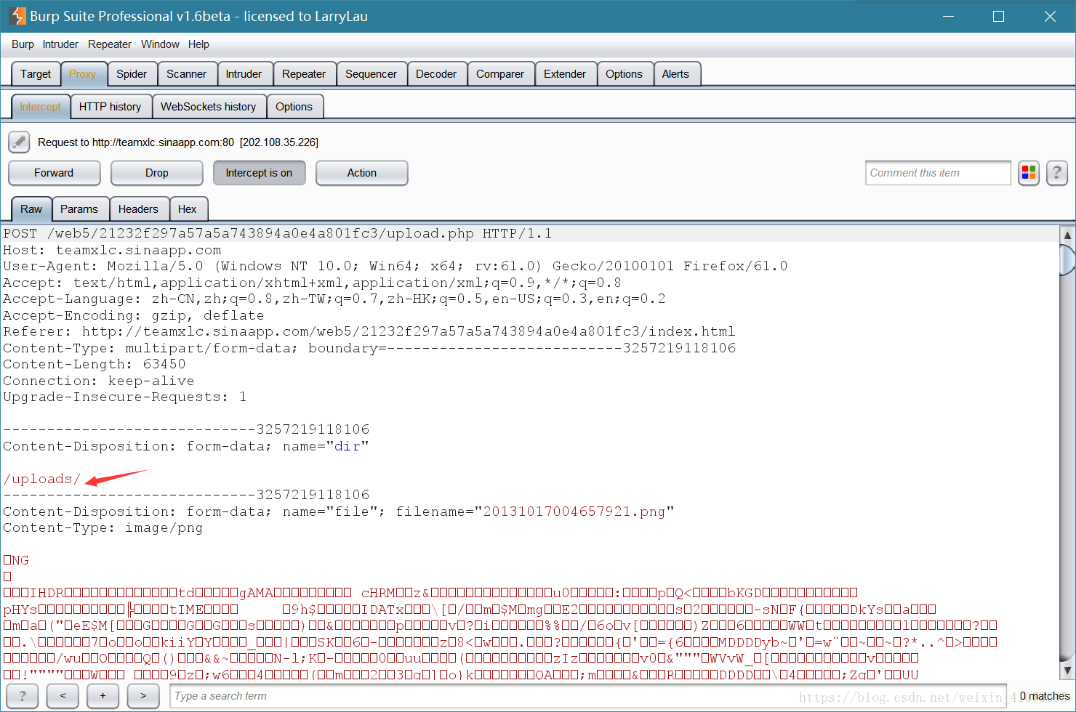Click the Content-Length: 63450 line
1076x712 pixels.
point(95,364)
